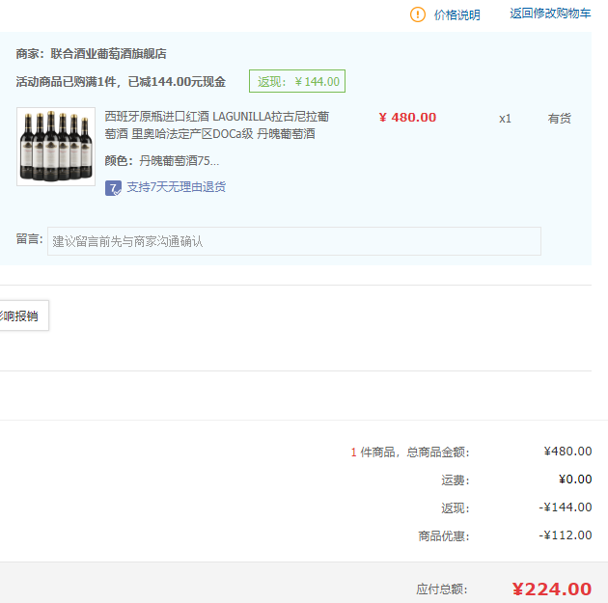Open the LAGUNILLA wine product title
Image resolution: width=608 pixels, height=603 pixels.
[217, 124]
